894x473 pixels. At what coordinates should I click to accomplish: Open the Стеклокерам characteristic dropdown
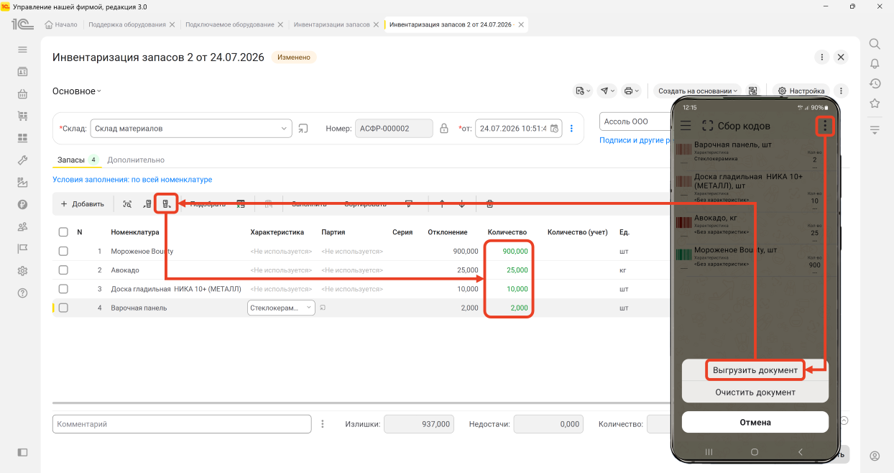pos(310,308)
